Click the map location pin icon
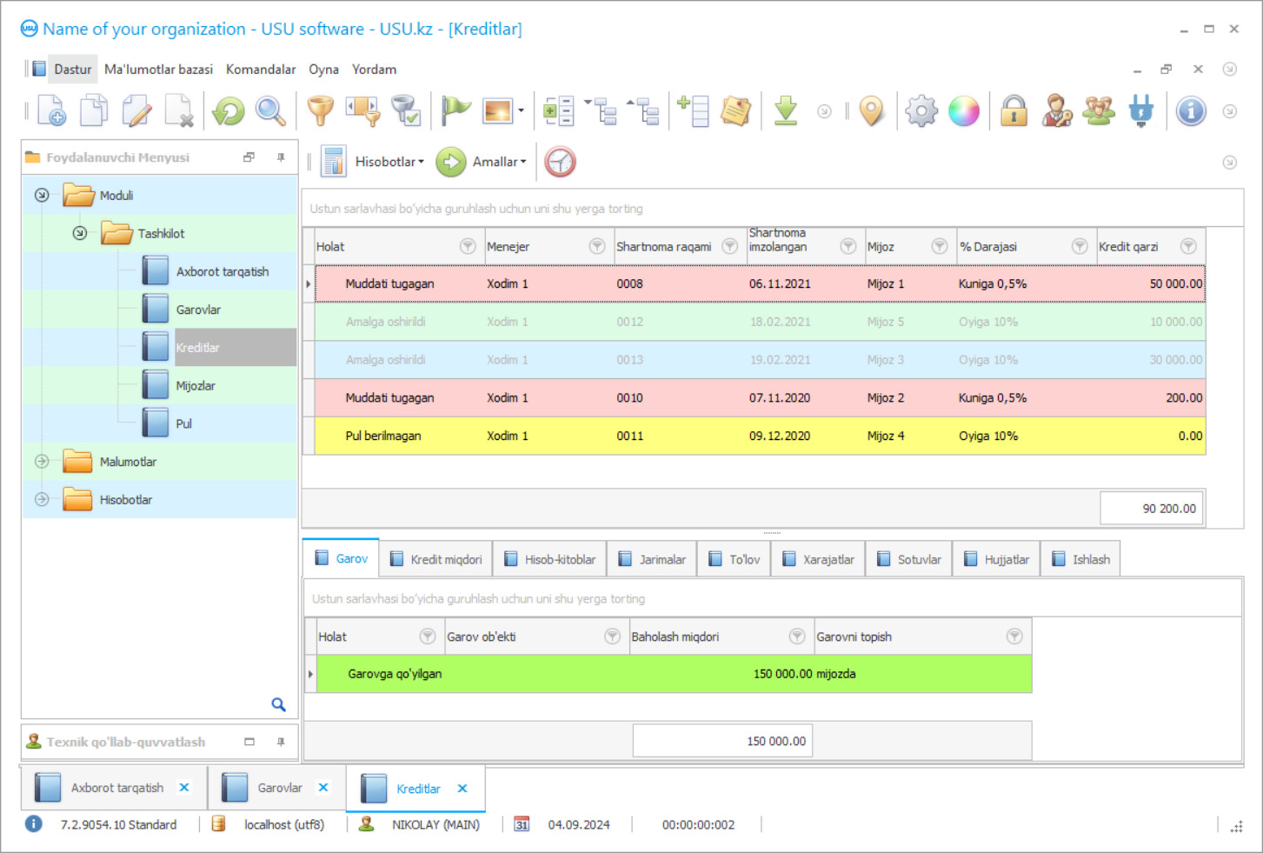Screen dimensions: 1263x853 coord(871,110)
